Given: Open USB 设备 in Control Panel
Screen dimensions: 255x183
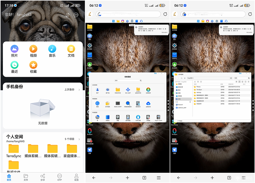Looking at the screenshot, I should coord(138,118).
